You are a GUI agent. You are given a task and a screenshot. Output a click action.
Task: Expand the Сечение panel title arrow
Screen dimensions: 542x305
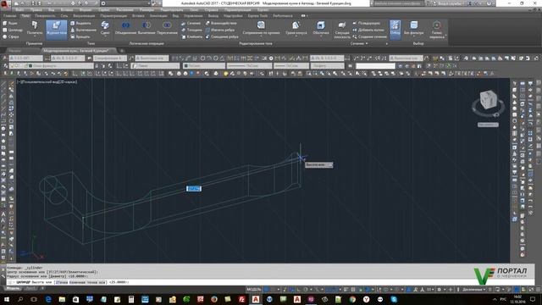[x=367, y=43]
